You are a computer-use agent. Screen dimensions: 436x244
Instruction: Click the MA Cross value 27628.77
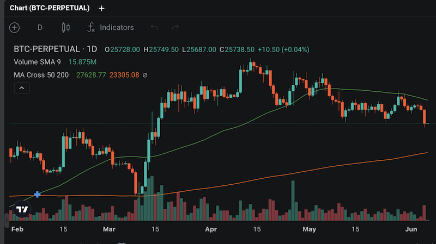(91, 75)
